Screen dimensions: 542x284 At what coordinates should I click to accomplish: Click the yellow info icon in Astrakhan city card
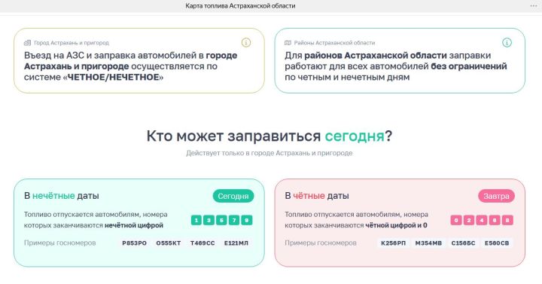coord(245,42)
